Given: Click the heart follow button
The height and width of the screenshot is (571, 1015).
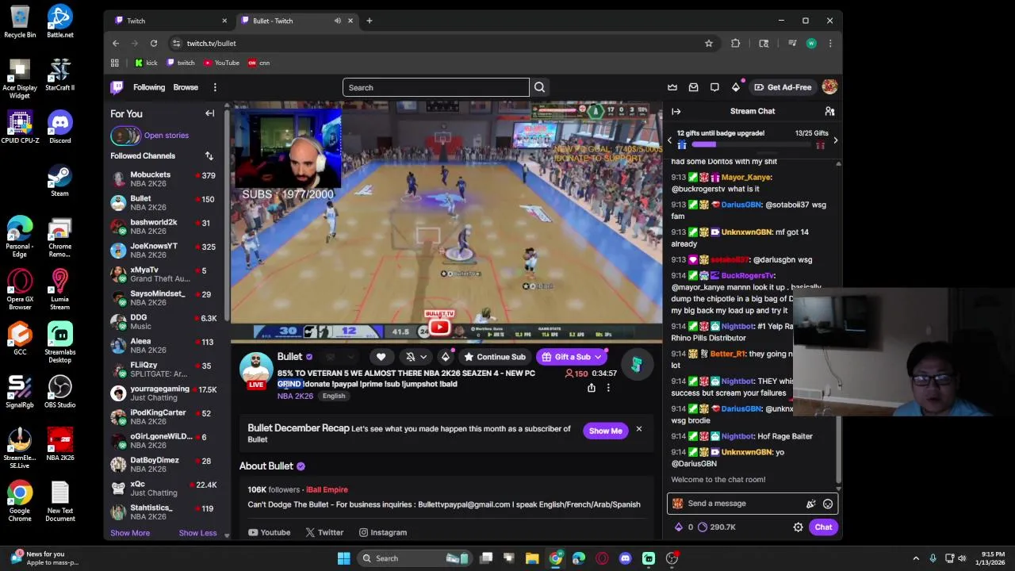Looking at the screenshot, I should coord(381,357).
